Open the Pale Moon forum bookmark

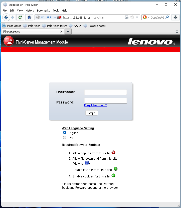click(55, 26)
